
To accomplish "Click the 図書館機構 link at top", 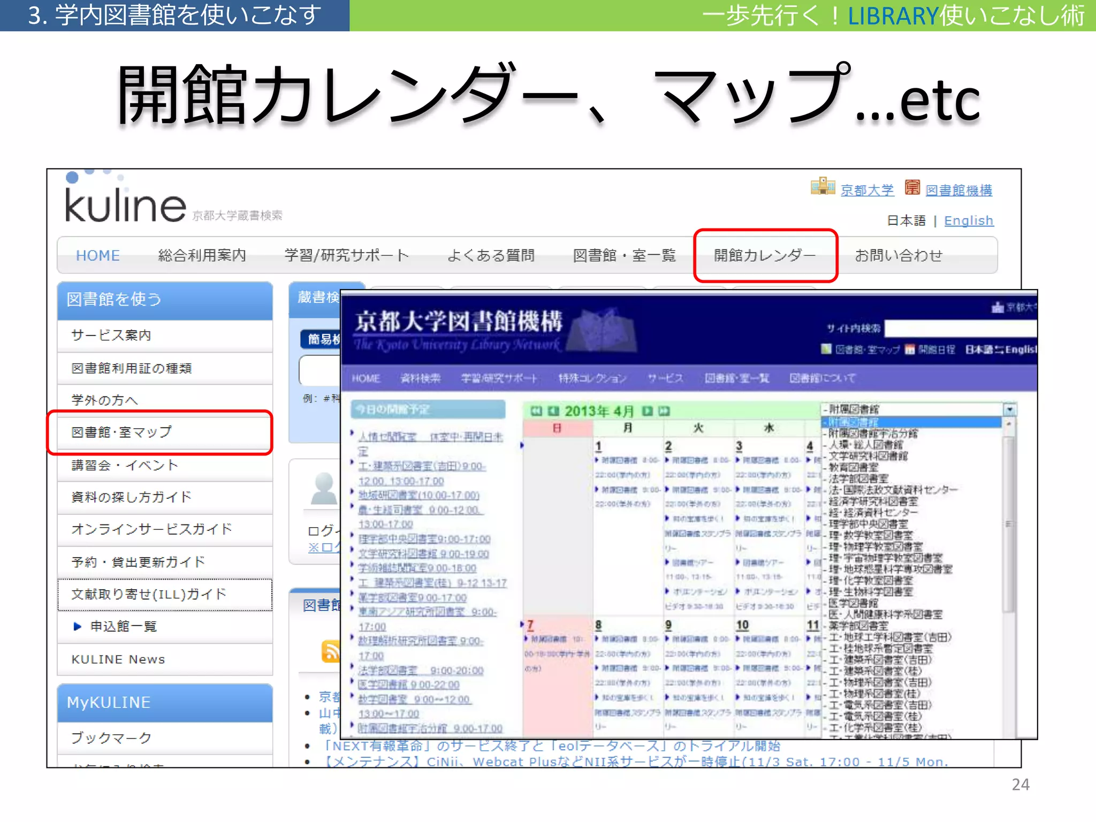I will (958, 190).
